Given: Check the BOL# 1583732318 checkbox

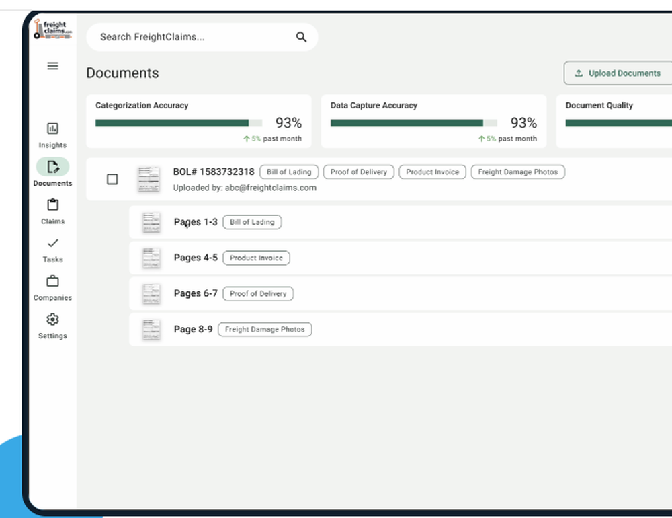Looking at the screenshot, I should 112,179.
